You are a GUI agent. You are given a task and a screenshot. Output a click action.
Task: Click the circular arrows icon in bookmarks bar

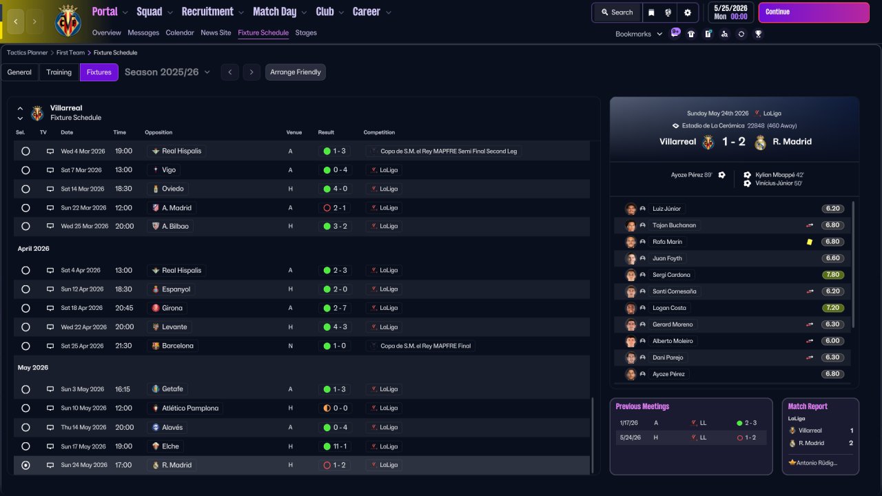click(x=741, y=34)
